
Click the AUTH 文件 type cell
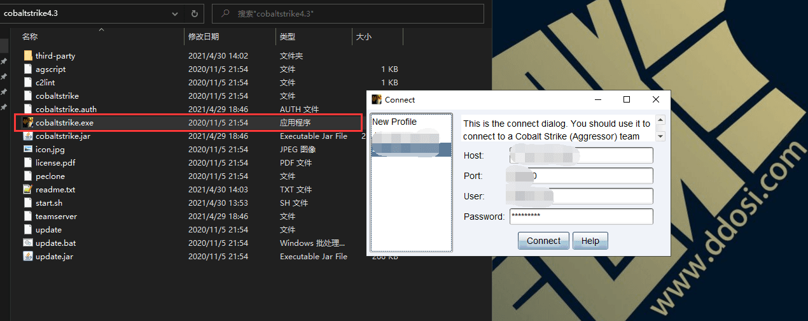coord(299,109)
